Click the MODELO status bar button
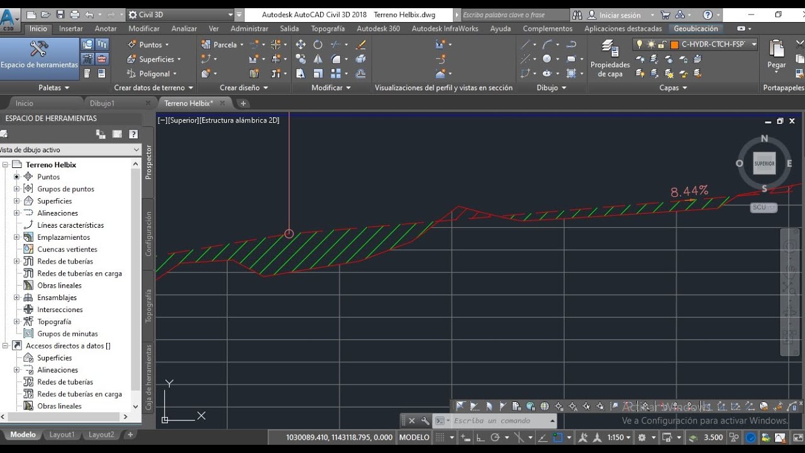805x453 pixels. (x=414, y=437)
